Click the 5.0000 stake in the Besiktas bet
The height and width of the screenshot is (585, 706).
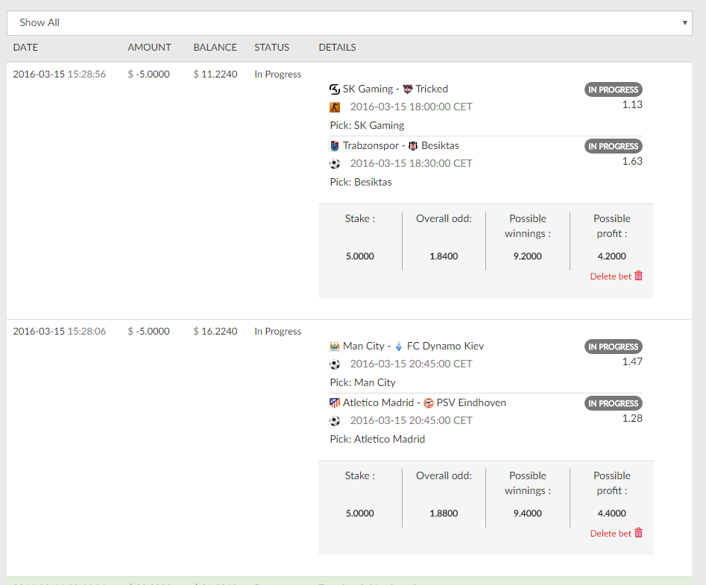[360, 256]
